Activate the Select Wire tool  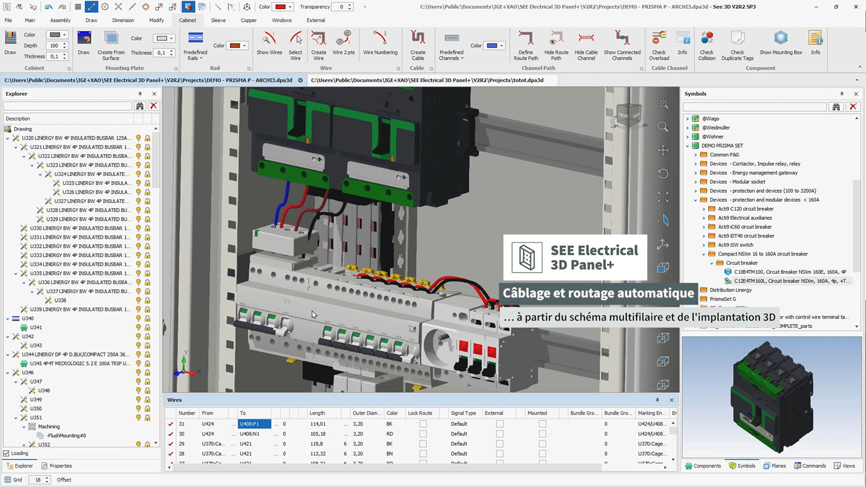click(296, 45)
